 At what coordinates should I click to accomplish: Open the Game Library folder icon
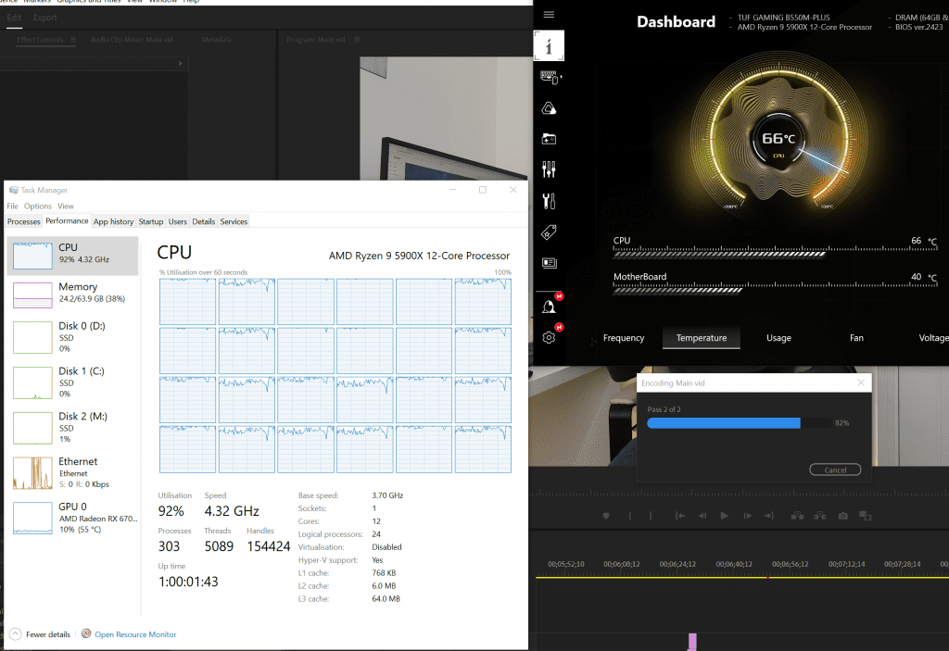(549, 139)
